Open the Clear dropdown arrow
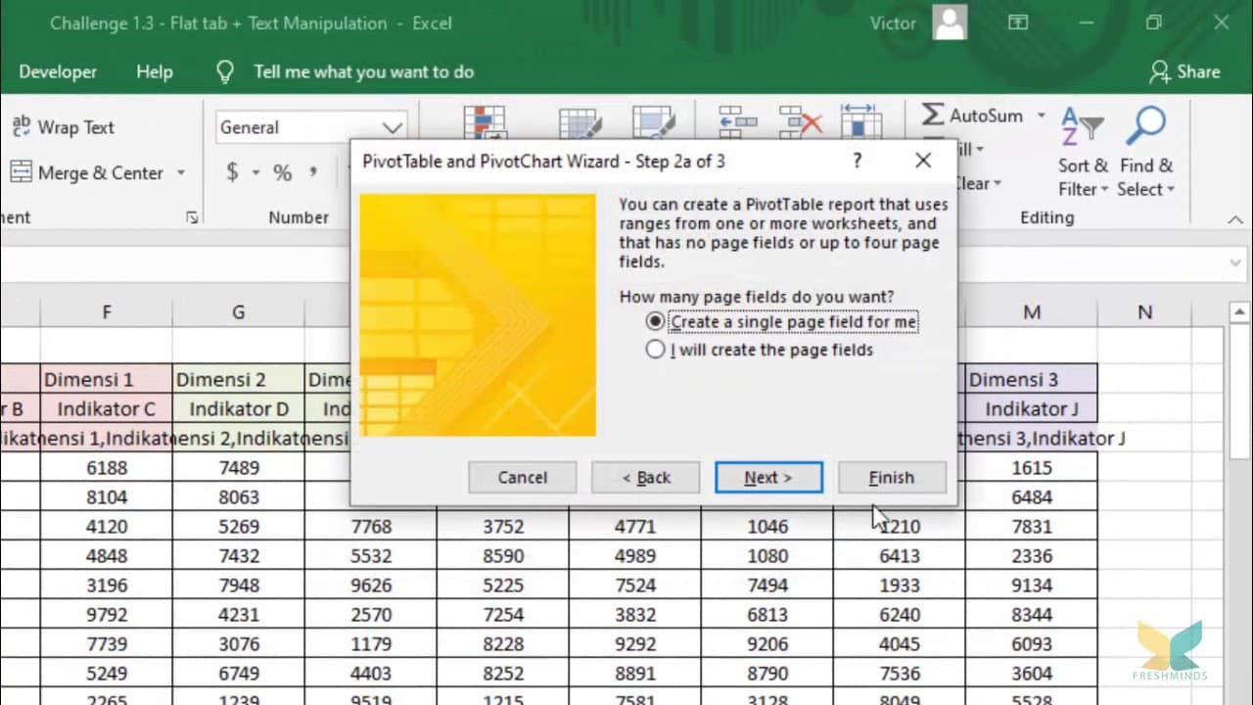The height and width of the screenshot is (705, 1253). point(998,184)
